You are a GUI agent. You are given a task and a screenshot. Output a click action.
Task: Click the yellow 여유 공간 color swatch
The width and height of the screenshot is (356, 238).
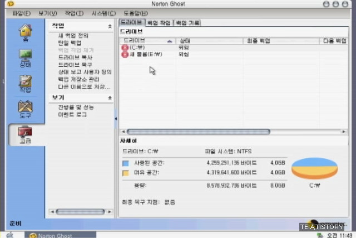(x=126, y=173)
